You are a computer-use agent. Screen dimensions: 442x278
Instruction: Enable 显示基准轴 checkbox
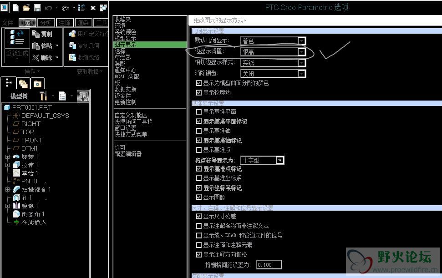tap(199, 131)
